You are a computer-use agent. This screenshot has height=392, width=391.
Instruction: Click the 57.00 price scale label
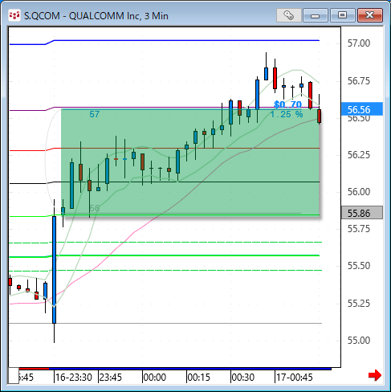pyautogui.click(x=359, y=43)
